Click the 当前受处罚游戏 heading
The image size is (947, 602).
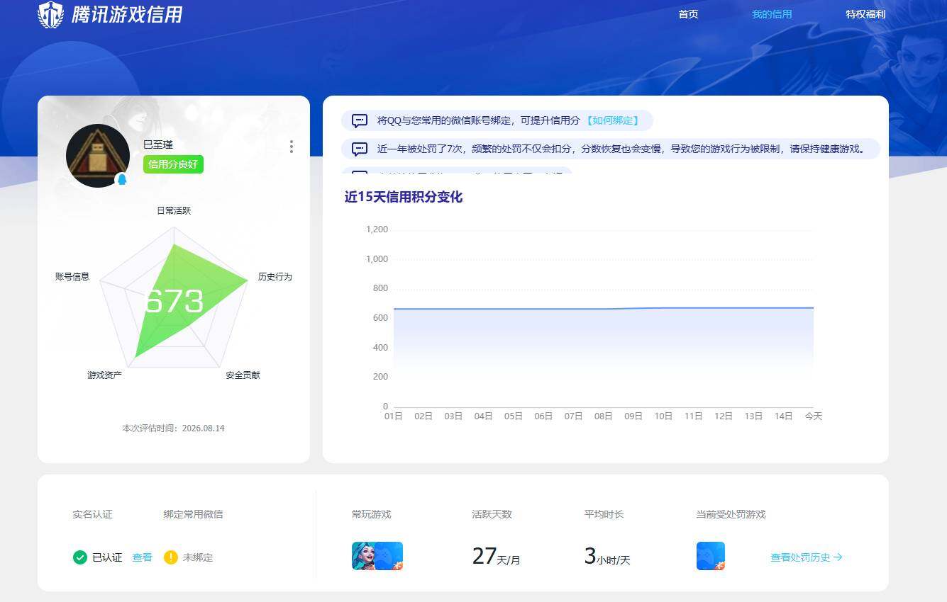[x=731, y=514]
